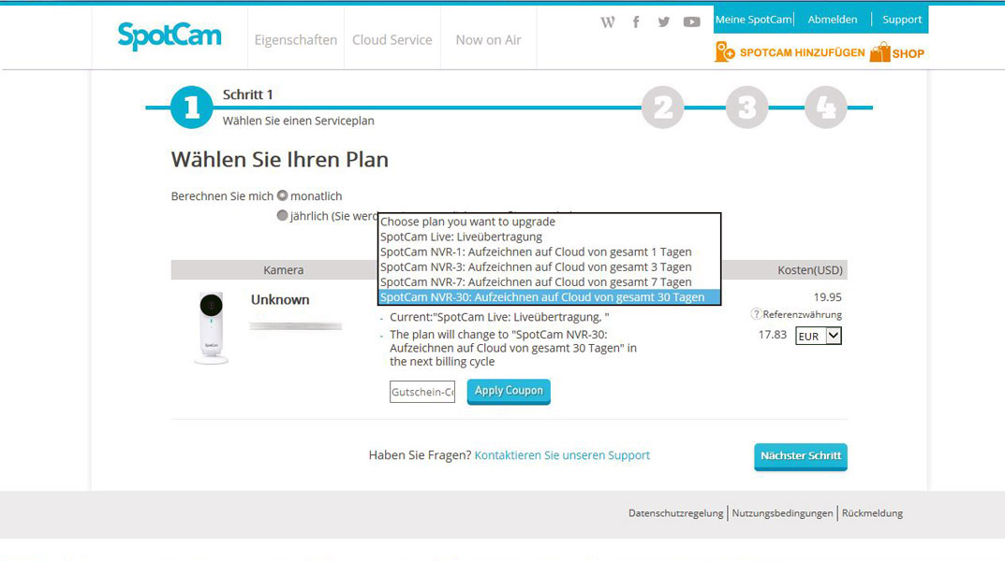The width and height of the screenshot is (1005, 561).
Task: Click Abmelden to log out
Action: pyautogui.click(x=832, y=20)
